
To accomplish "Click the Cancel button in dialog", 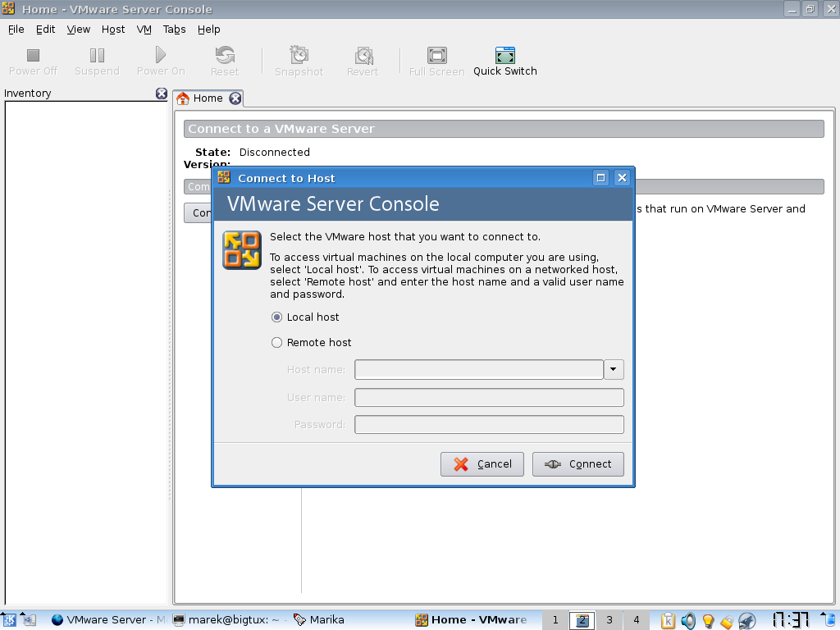I will (x=482, y=464).
